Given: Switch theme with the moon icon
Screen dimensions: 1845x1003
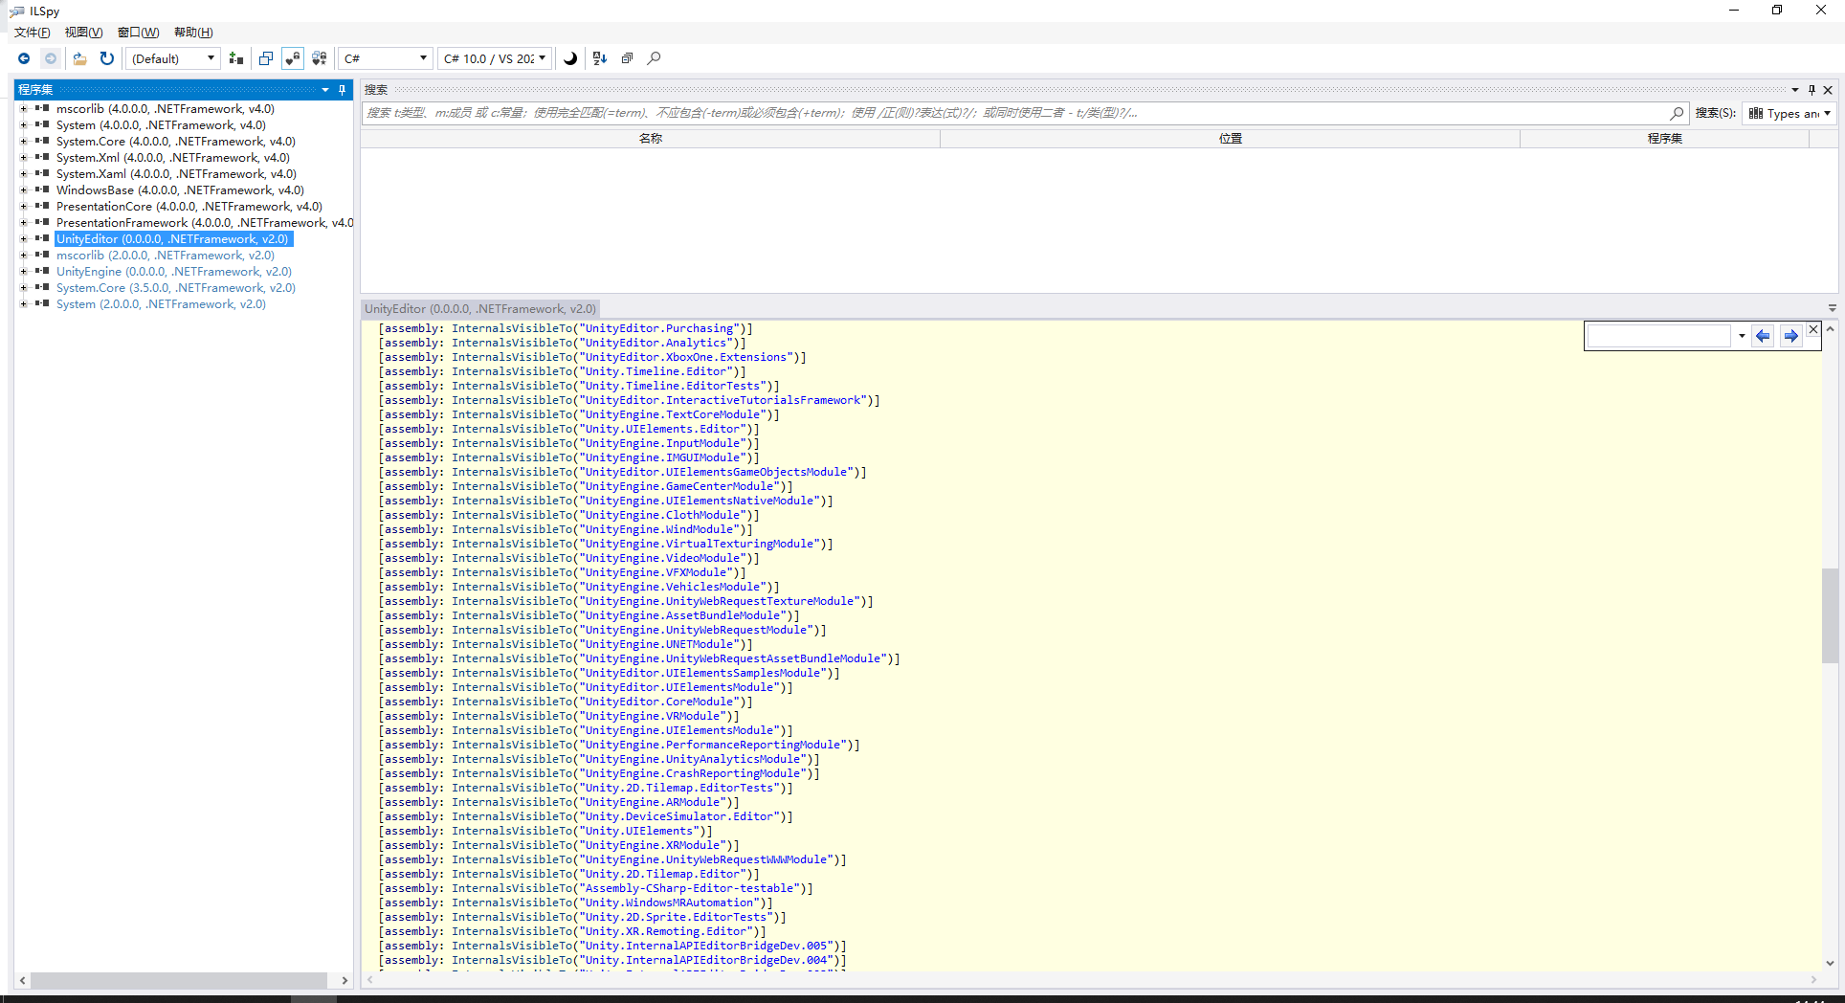Looking at the screenshot, I should (x=570, y=58).
